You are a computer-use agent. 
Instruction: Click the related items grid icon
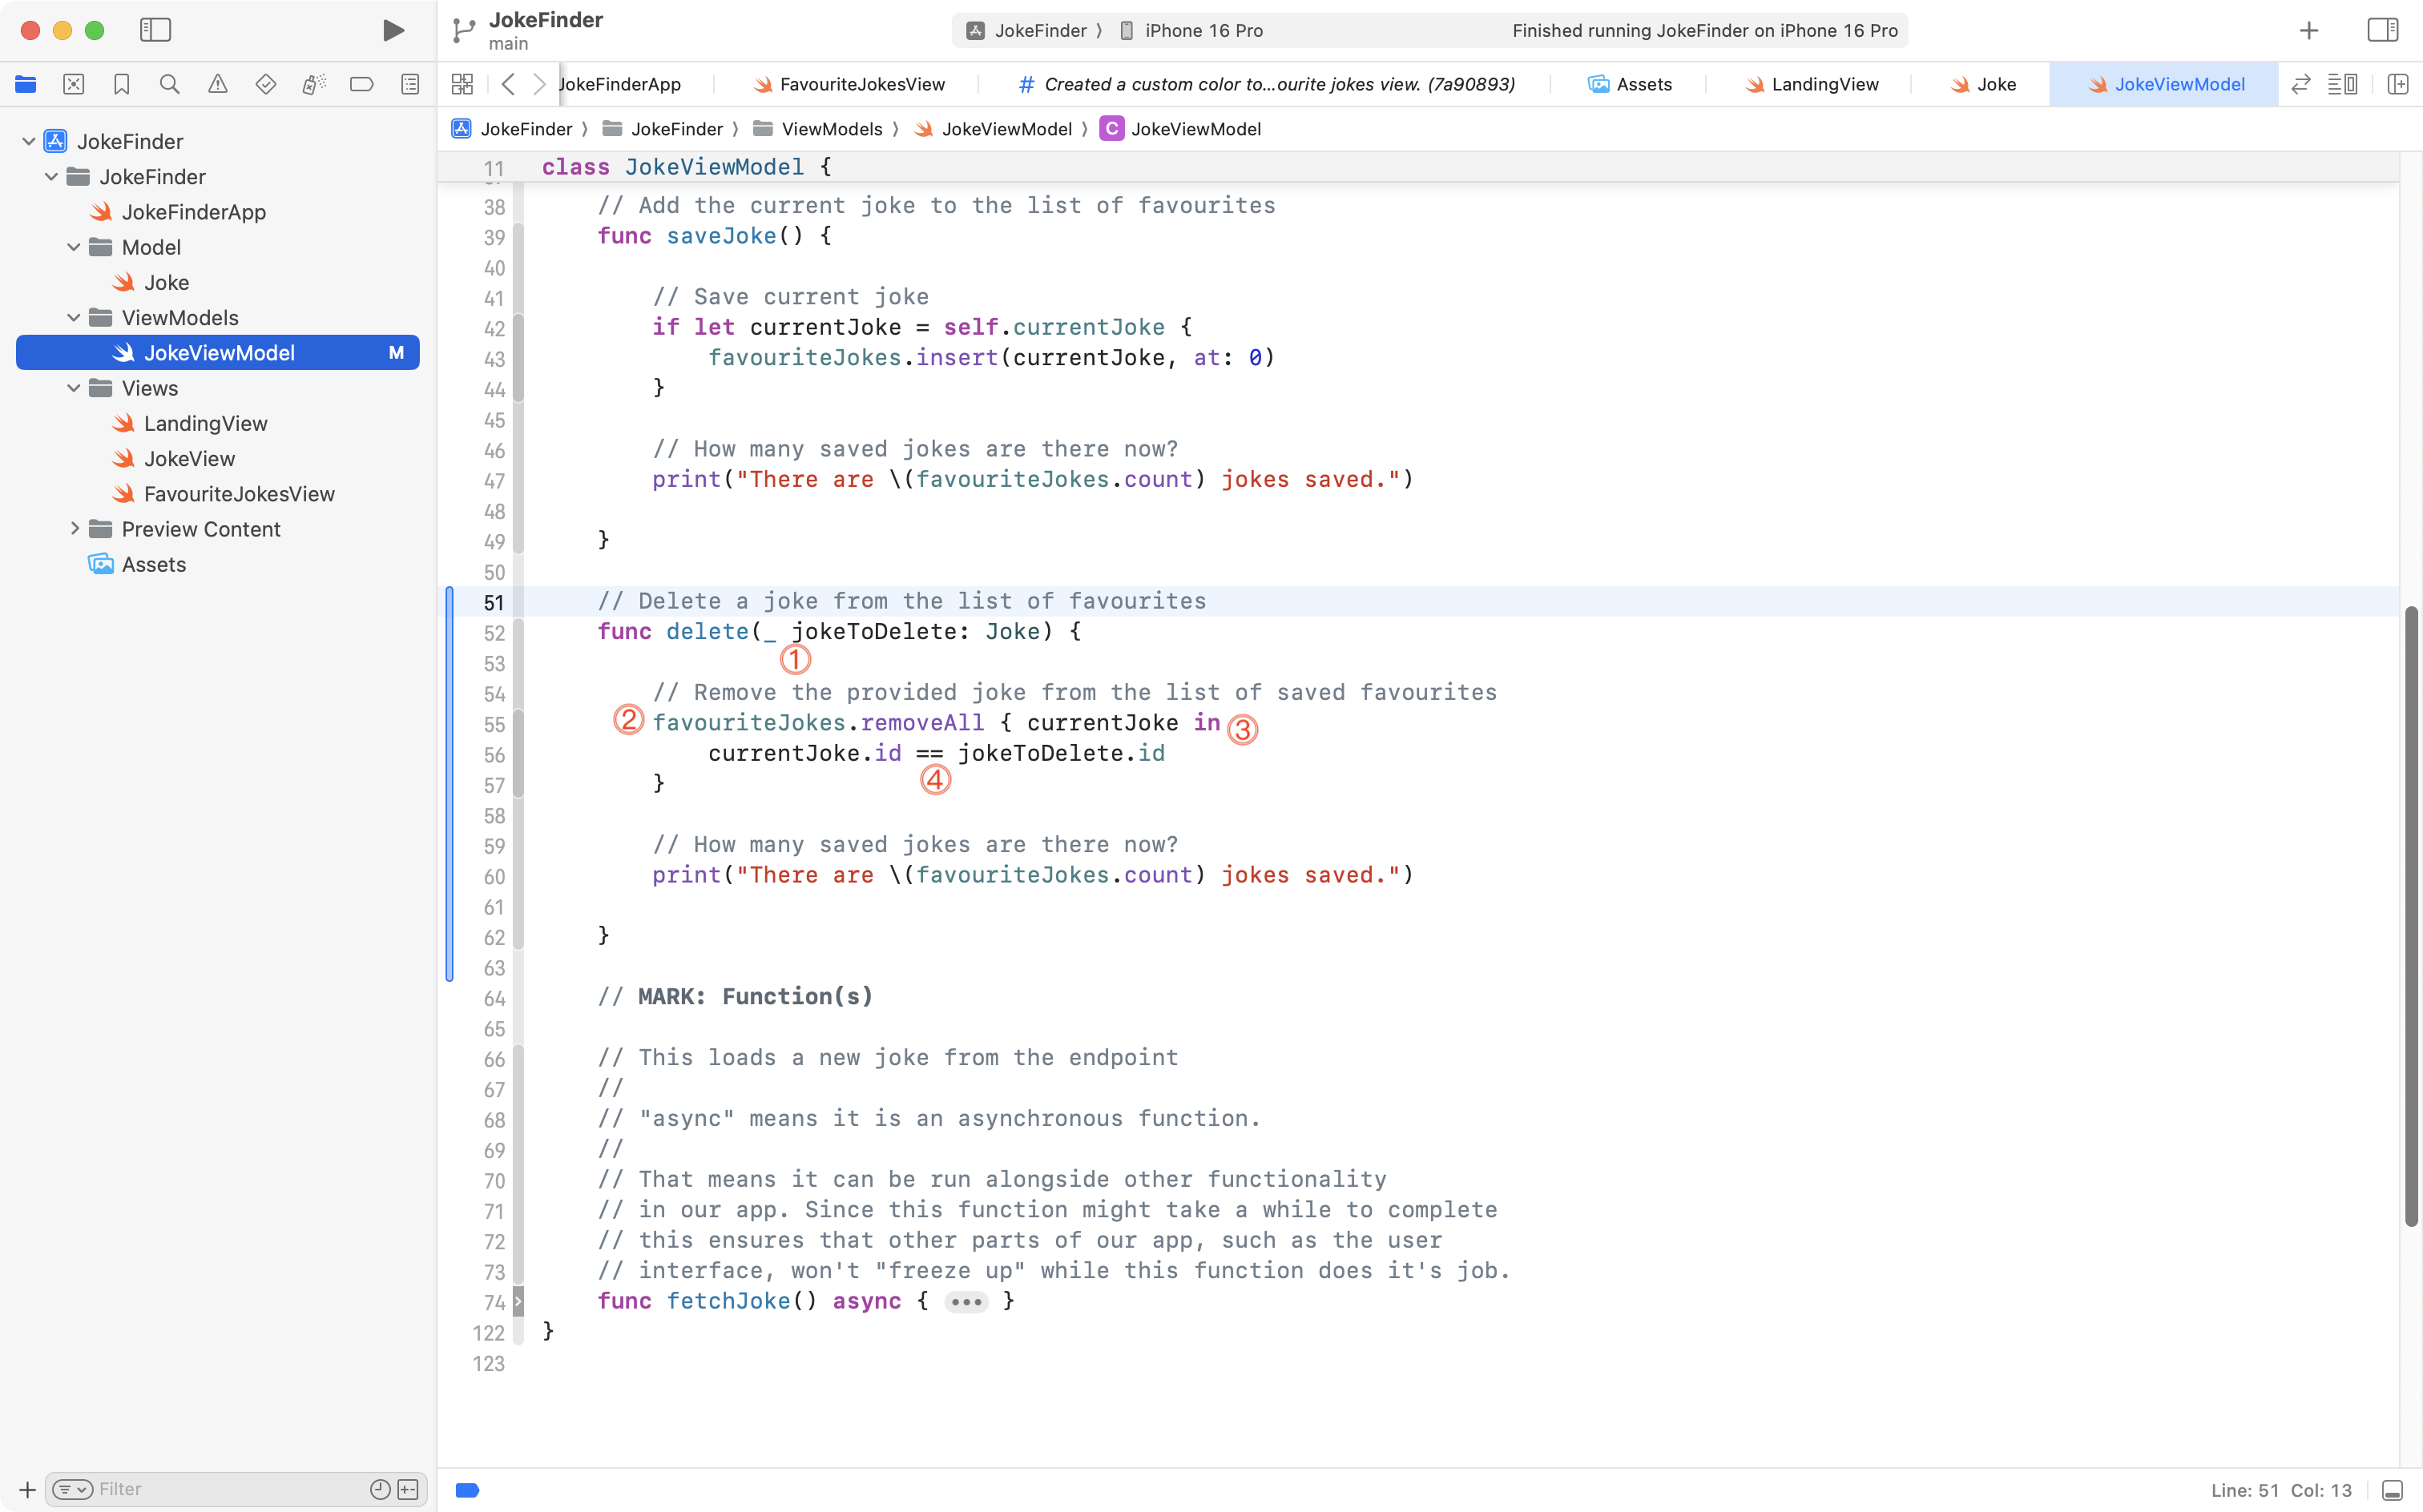(x=462, y=85)
